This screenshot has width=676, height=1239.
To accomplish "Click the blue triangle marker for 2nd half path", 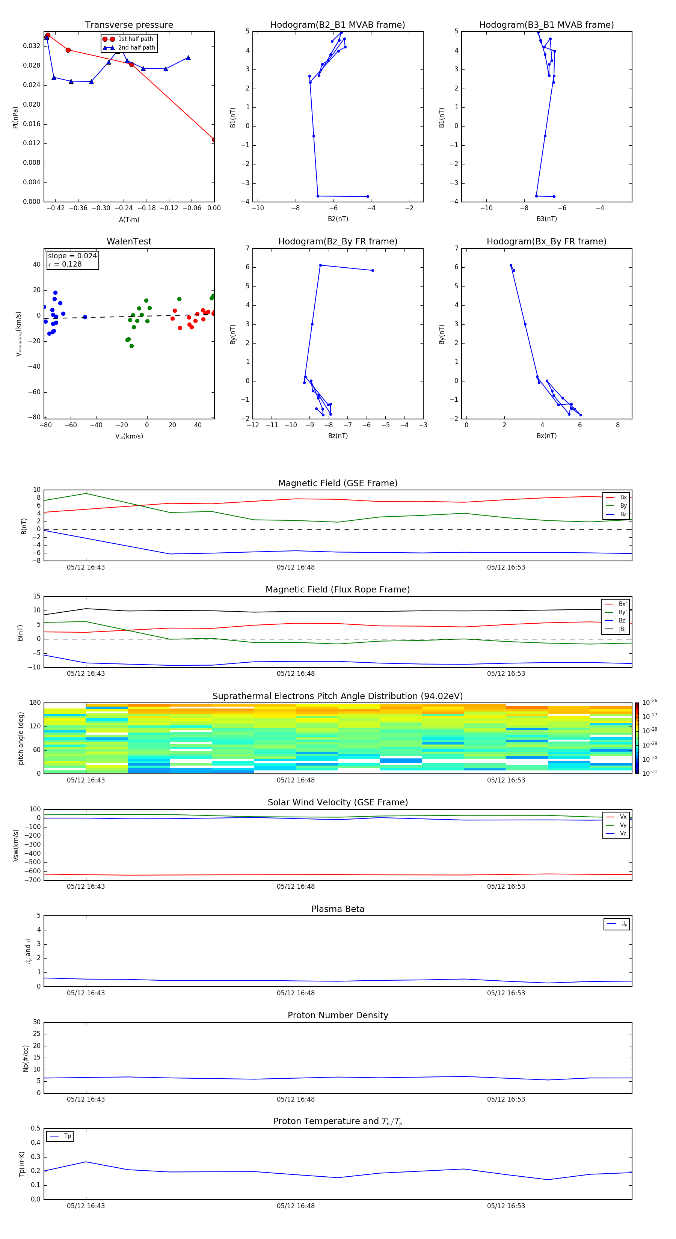I will point(108,48).
